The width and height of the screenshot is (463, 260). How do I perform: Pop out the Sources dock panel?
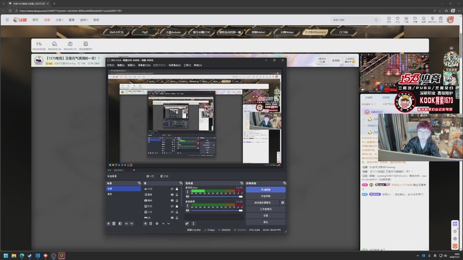181,183
